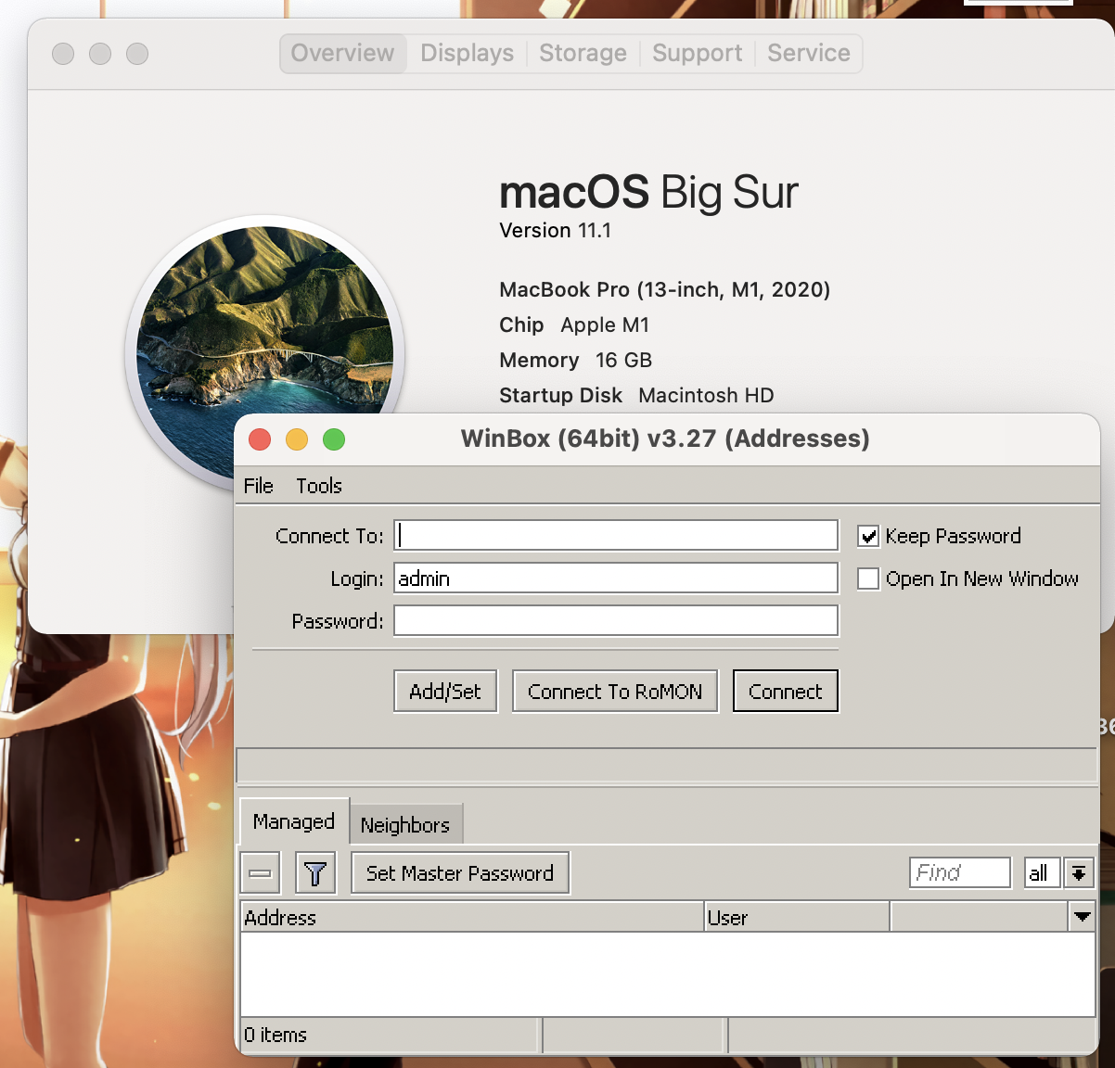Focus the Connect To address field
The image size is (1115, 1068).
pyautogui.click(x=616, y=536)
